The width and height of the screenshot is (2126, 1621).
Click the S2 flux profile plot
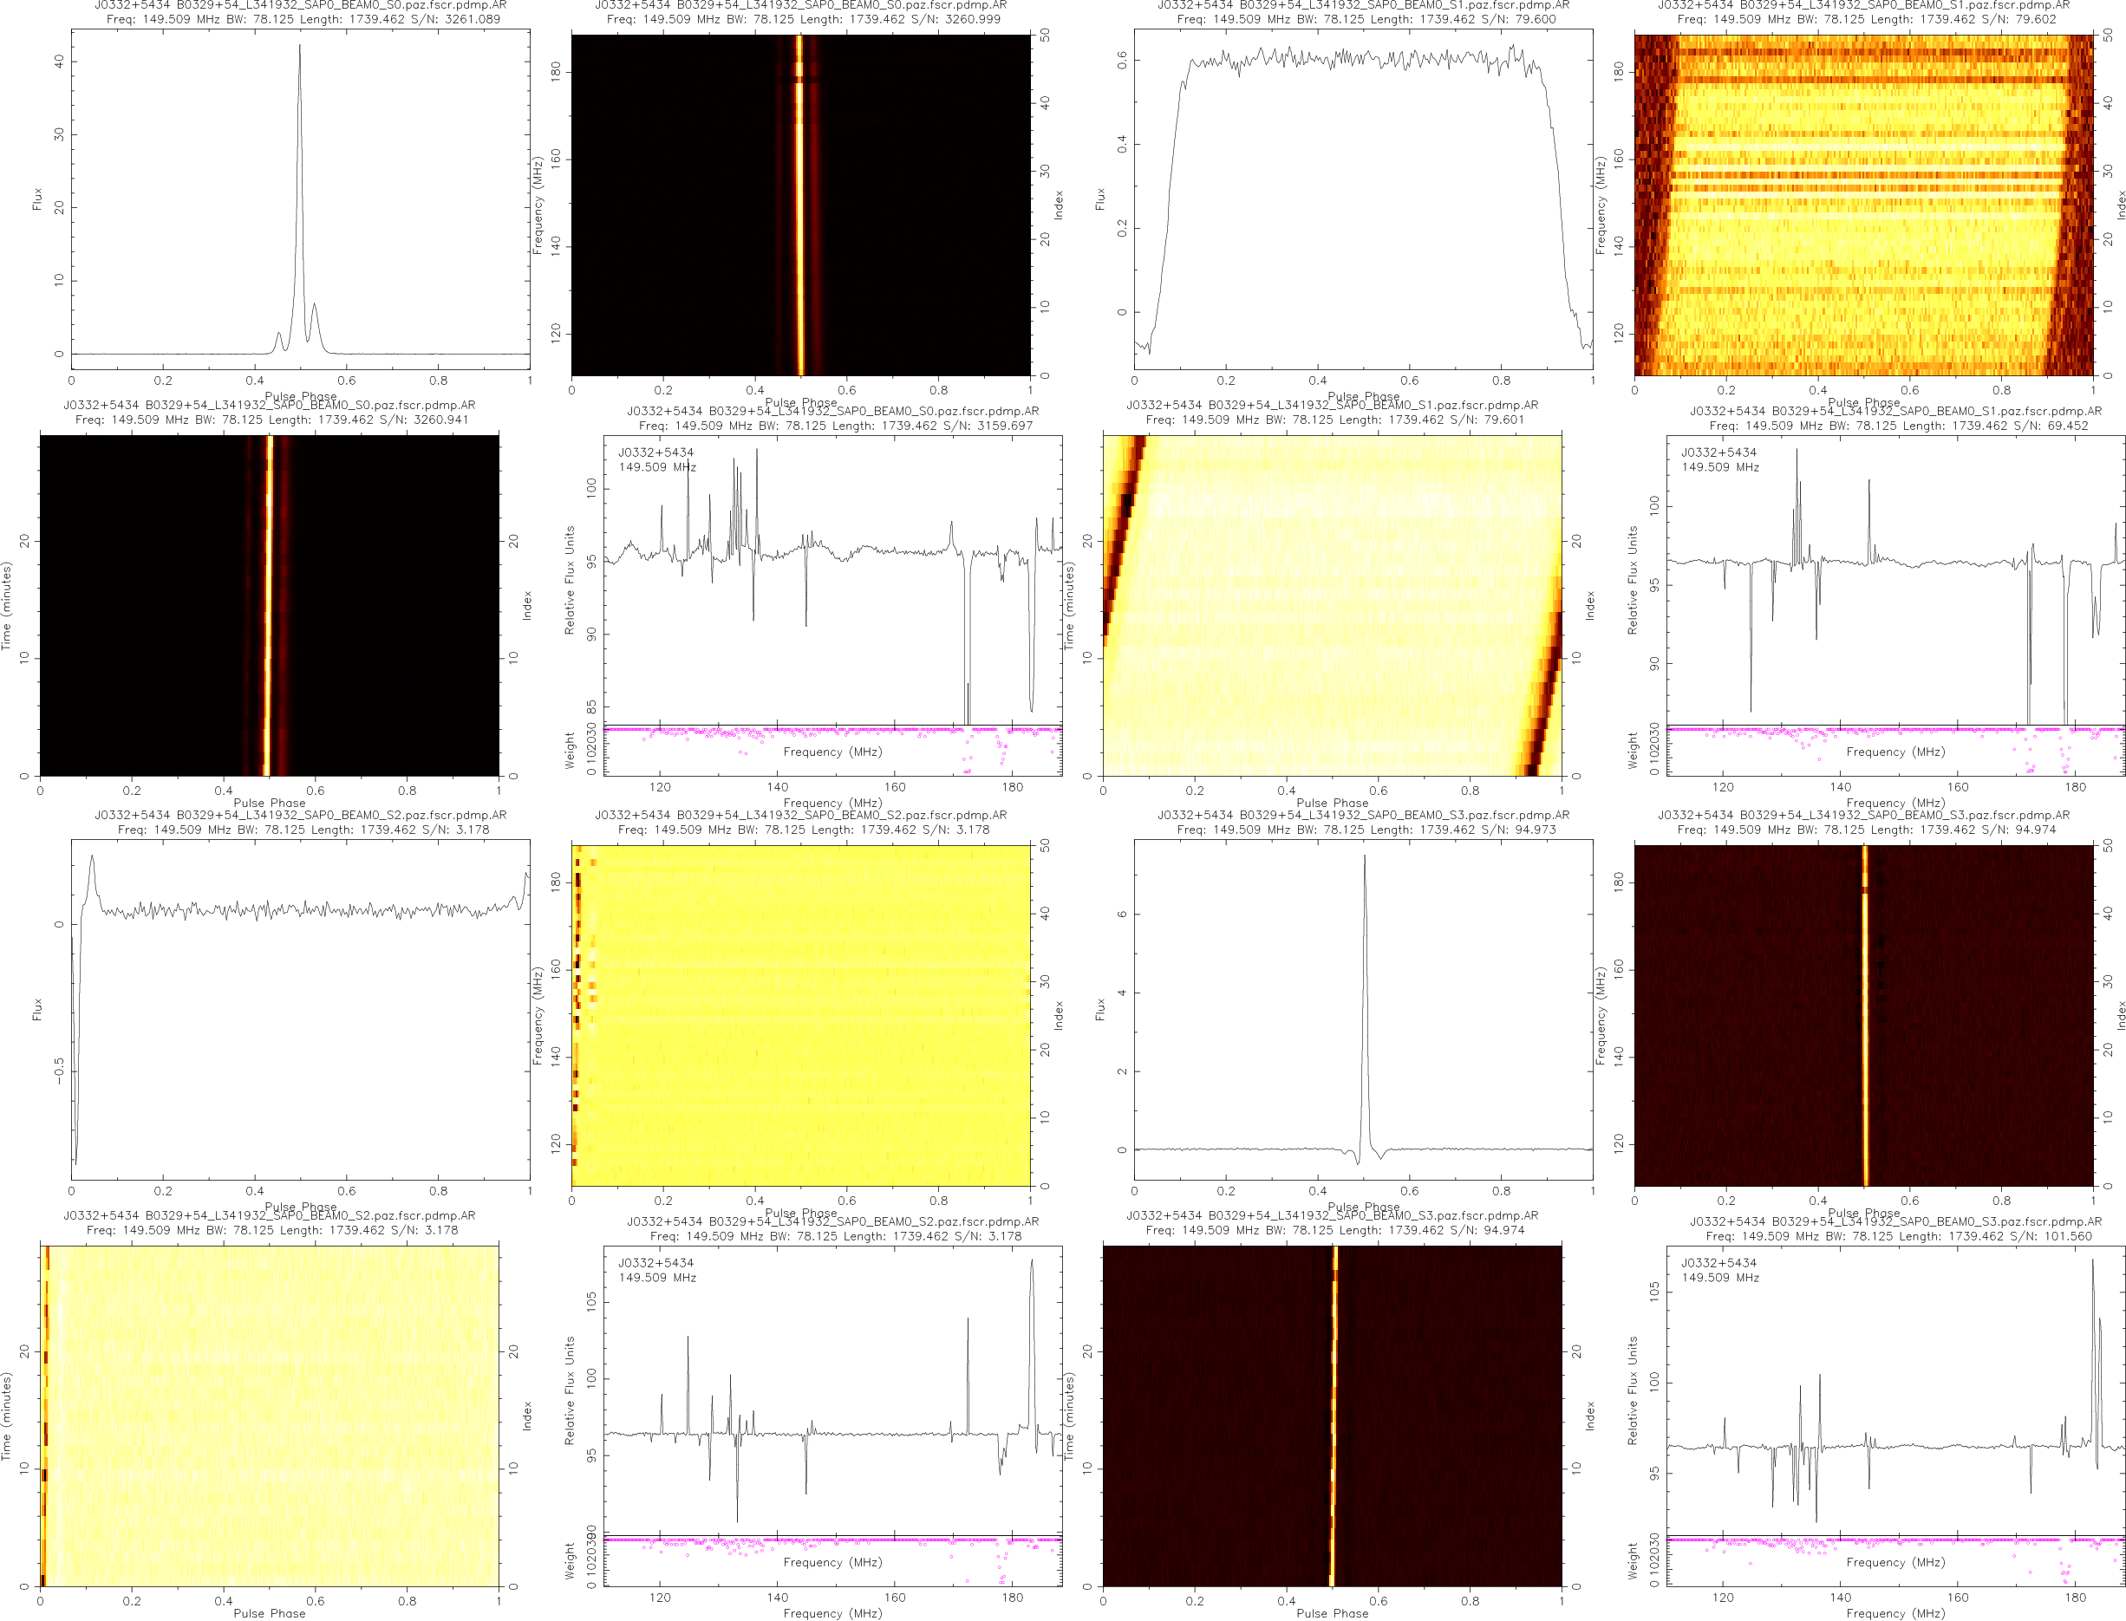pyautogui.click(x=300, y=1008)
